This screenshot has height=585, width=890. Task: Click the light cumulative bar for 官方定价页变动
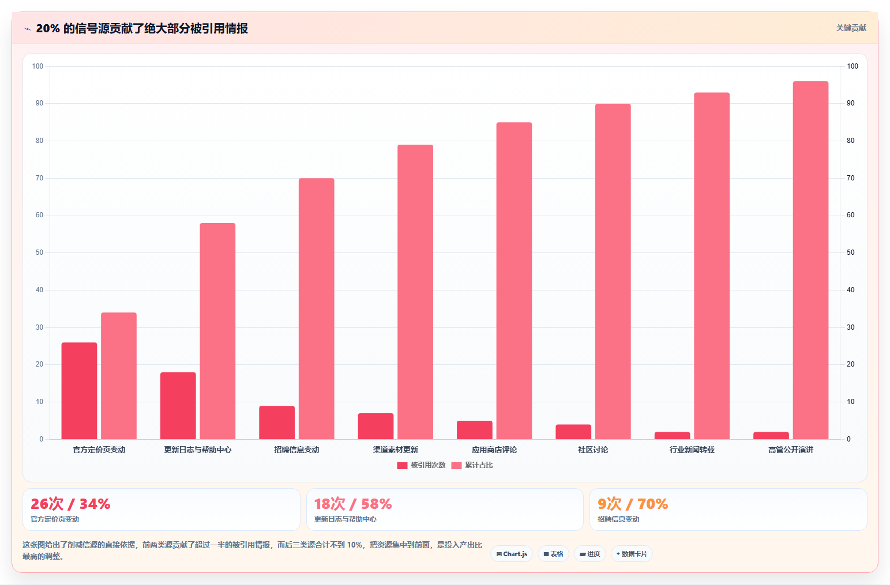point(119,376)
